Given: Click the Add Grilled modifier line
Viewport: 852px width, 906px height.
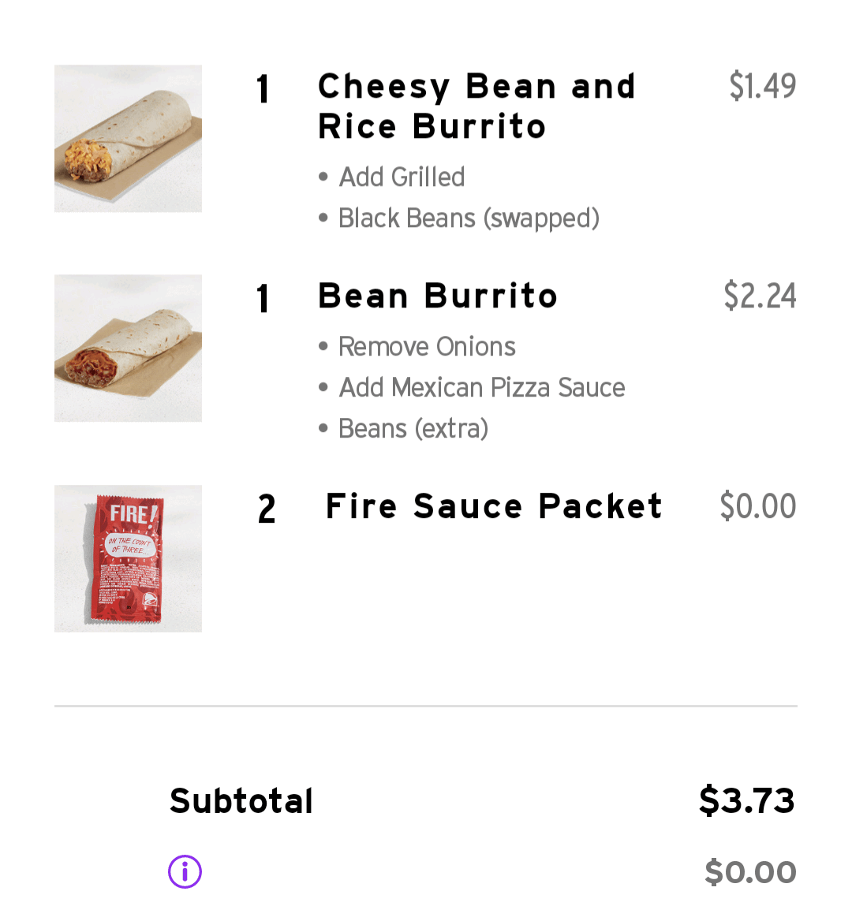Looking at the screenshot, I should point(402,177).
